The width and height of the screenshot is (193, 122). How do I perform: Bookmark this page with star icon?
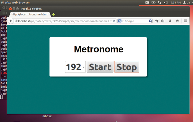pos(157,21)
